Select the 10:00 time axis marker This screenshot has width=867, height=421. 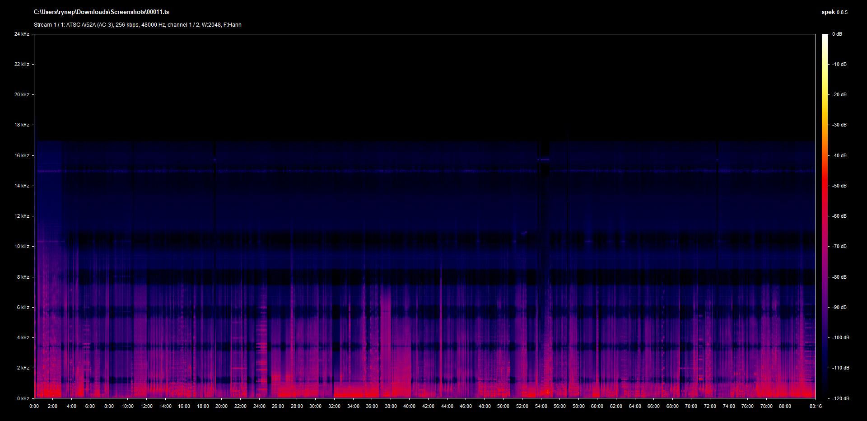pos(128,406)
